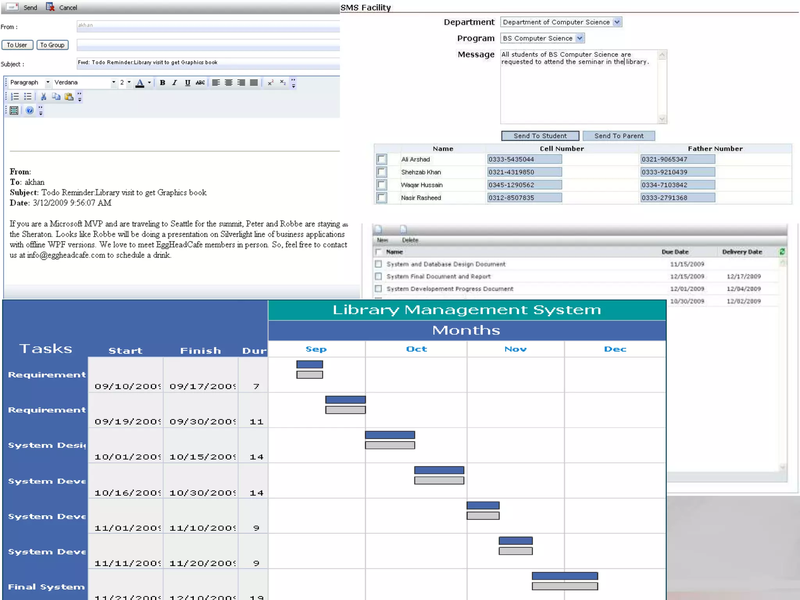This screenshot has height=600, width=800.
Task: Insert a numbered list
Action: point(15,96)
